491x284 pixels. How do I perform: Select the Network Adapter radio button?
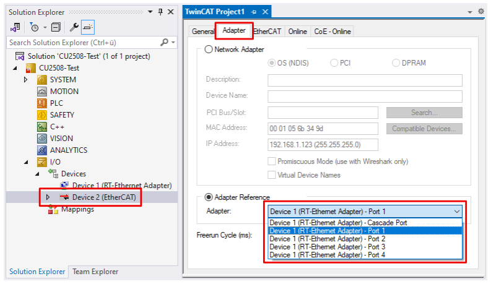(209, 49)
